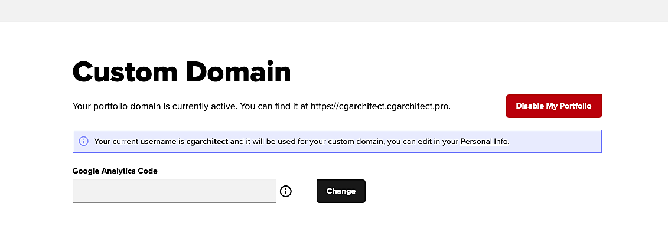Follow the Personal Info link
668x245 pixels.
point(484,142)
